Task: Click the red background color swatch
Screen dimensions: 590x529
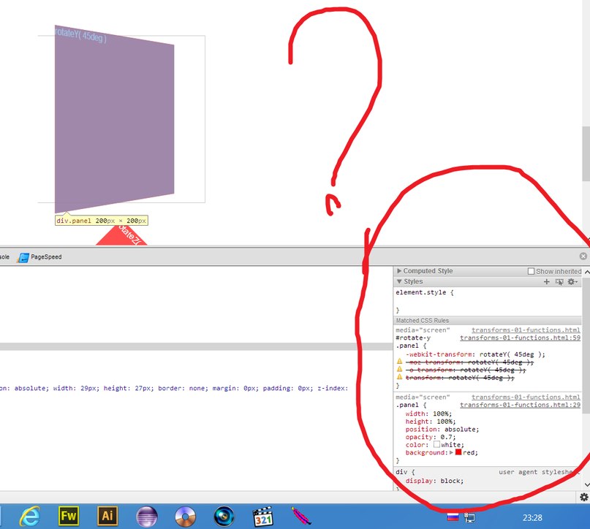Action: pyautogui.click(x=458, y=453)
